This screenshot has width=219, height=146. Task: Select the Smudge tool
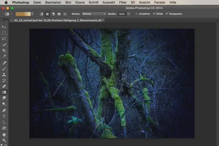coord(4,98)
